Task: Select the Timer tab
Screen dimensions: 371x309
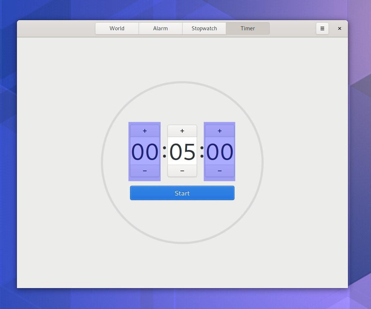Action: 248,28
